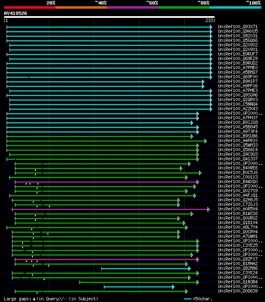Click the purple alignment bar for B4WXQ0
265x302 pixels.
(106, 182)
